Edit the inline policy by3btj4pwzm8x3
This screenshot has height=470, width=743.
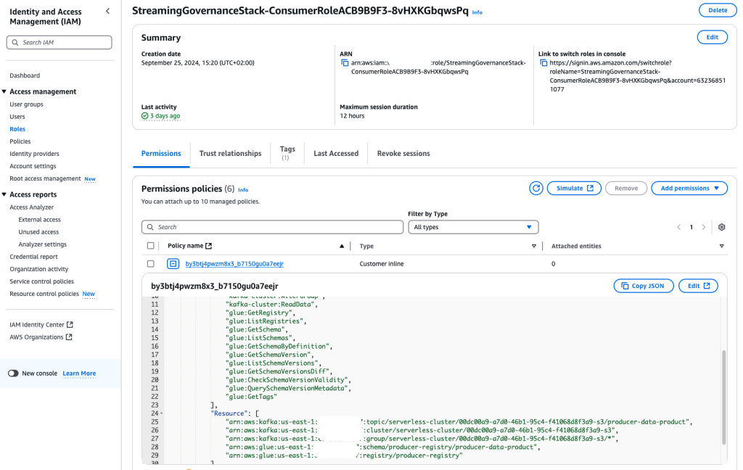[x=699, y=286]
